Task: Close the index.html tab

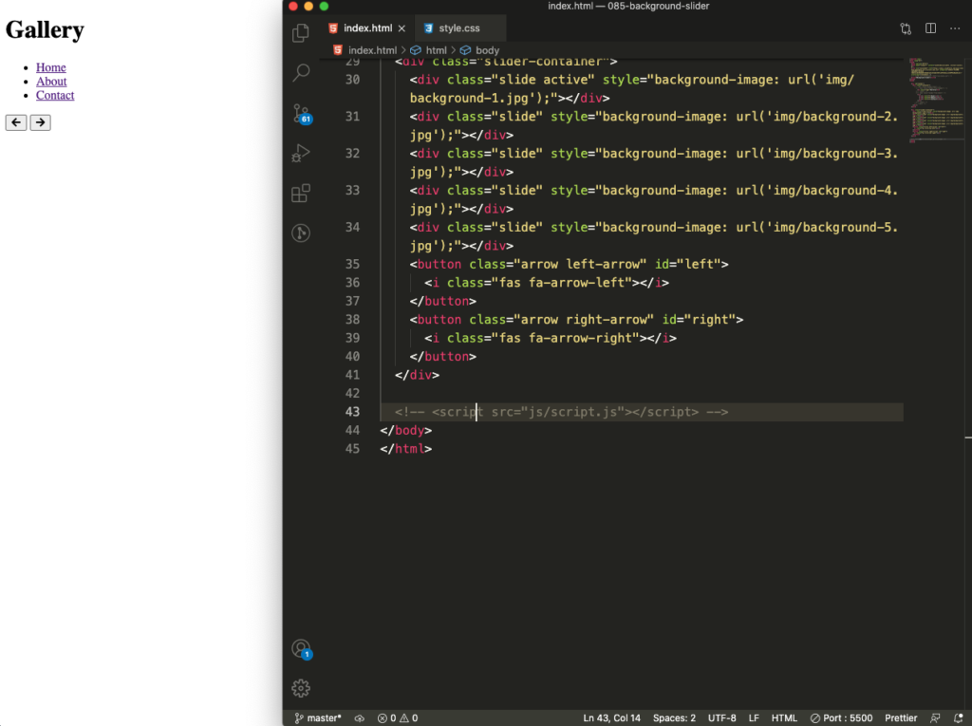Action: 402,28
